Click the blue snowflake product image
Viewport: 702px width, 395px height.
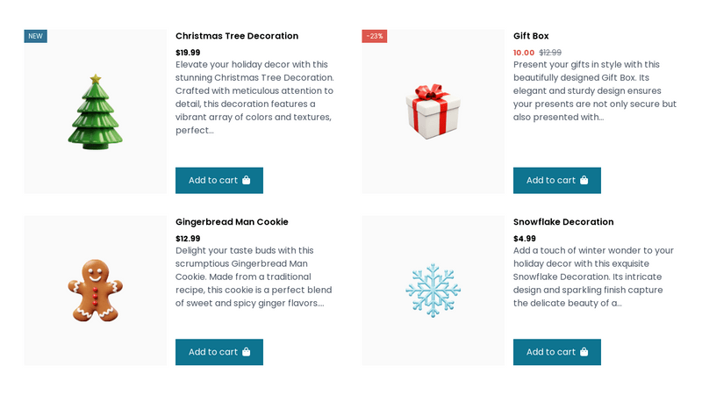pos(433,291)
